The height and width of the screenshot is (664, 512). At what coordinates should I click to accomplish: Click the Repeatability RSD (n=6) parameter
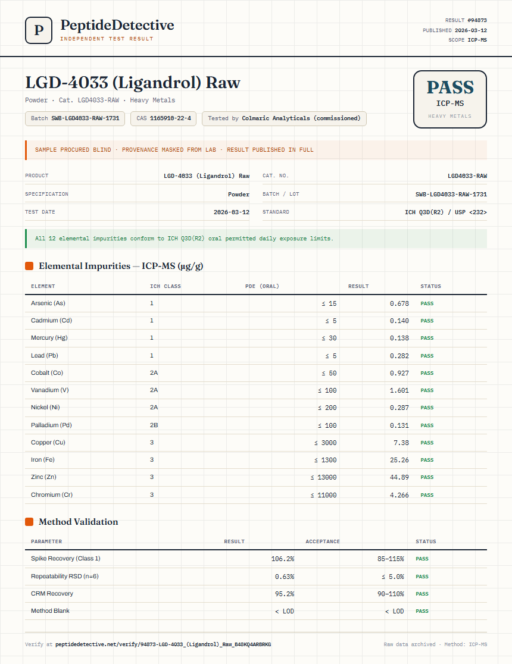coord(65,577)
